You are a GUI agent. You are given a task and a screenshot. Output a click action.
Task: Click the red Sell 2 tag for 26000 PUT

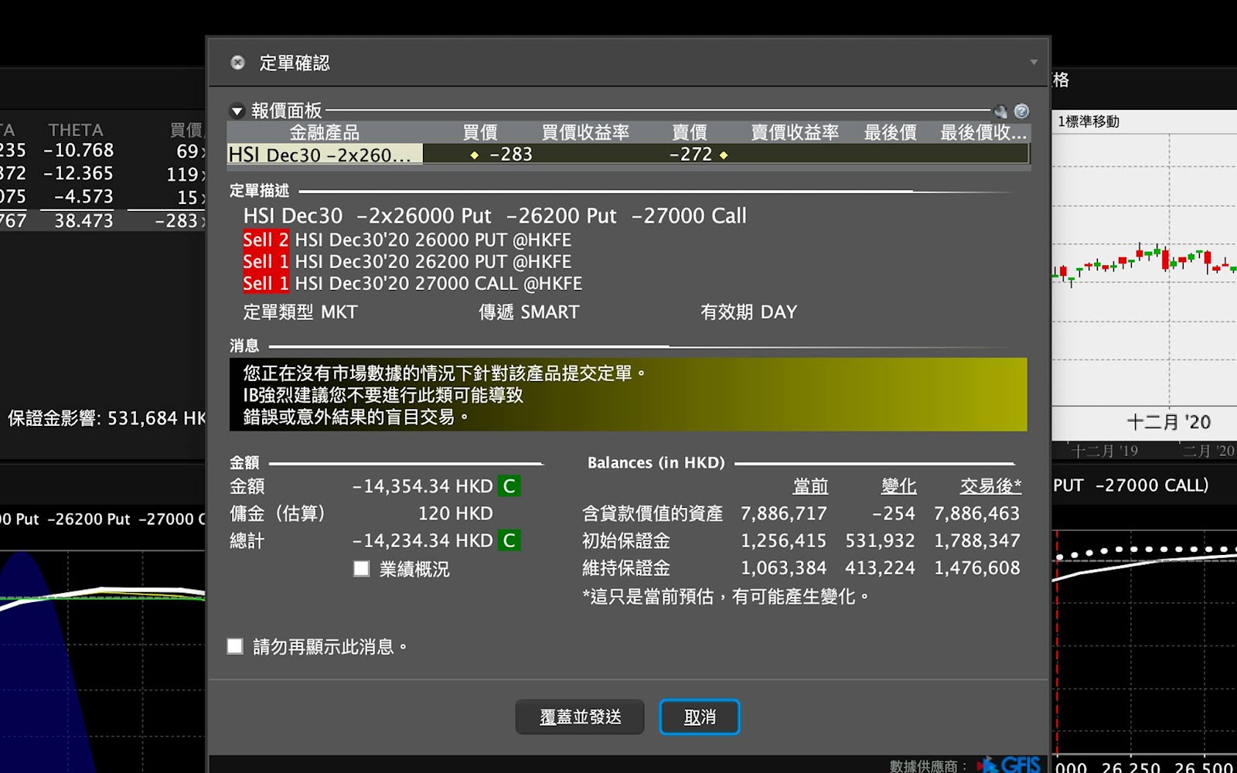(x=266, y=240)
